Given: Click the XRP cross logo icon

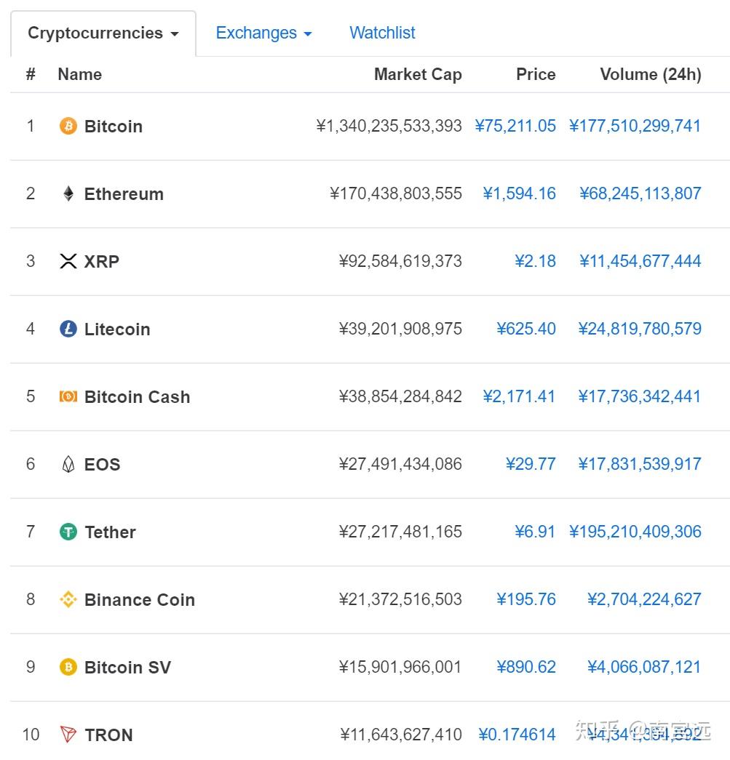Looking at the screenshot, I should point(68,261).
